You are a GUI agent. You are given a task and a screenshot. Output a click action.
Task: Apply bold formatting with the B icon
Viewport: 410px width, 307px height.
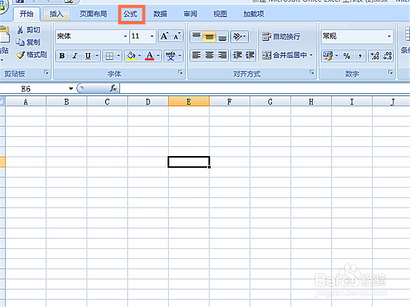61,55
